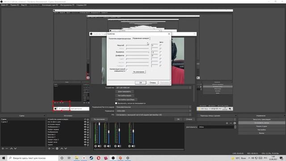
Task: Open fourth mixer channel gear settings
Action: pyautogui.click(x=129, y=146)
